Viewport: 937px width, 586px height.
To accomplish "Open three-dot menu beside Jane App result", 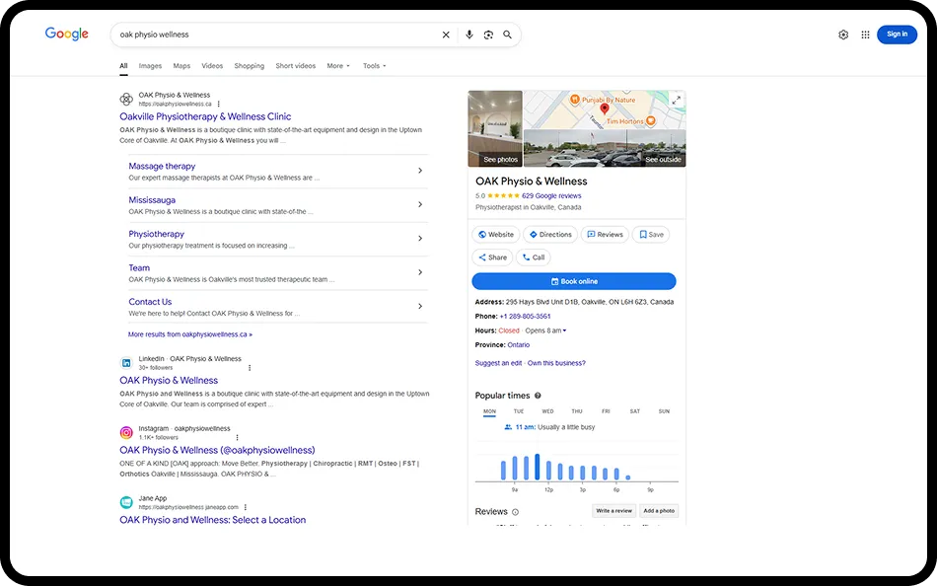I will coord(246,507).
